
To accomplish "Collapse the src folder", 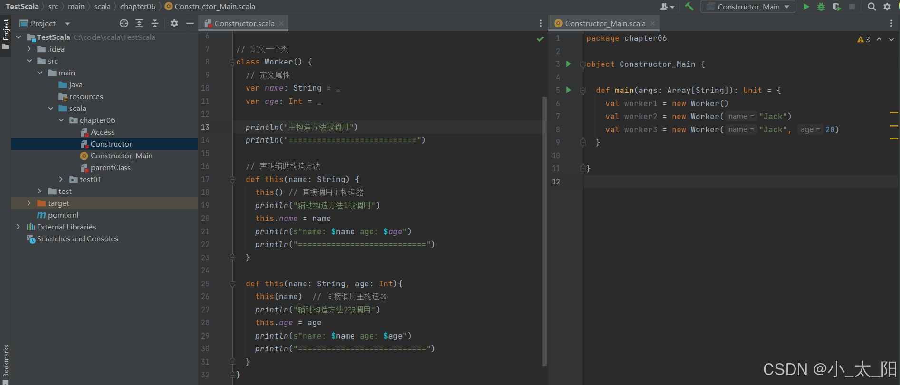I will 29,61.
